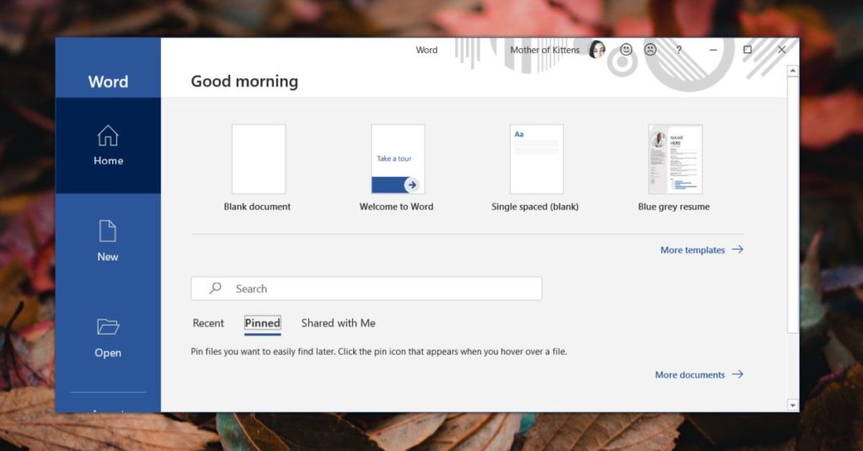Click the scrollbar down arrow
The height and width of the screenshot is (451, 863).
point(792,405)
